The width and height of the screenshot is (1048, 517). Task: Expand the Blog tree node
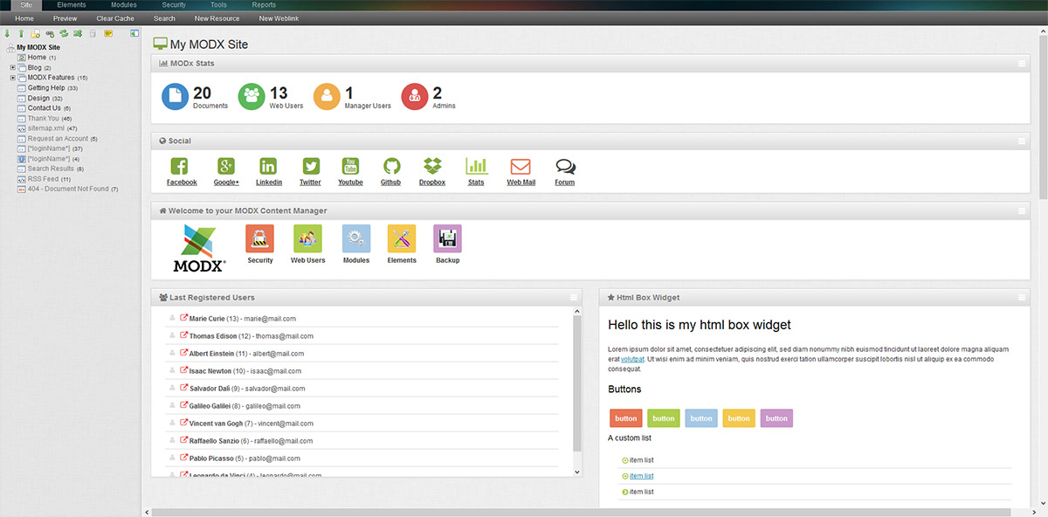tap(12, 67)
